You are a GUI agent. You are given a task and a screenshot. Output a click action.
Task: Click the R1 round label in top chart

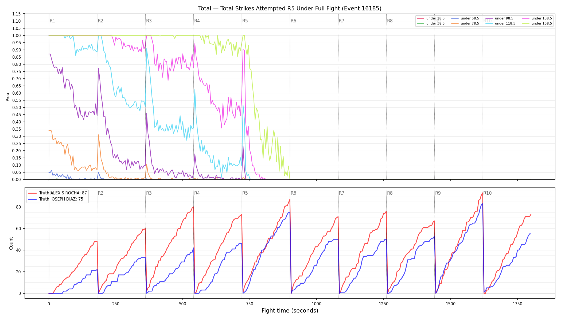click(x=52, y=21)
